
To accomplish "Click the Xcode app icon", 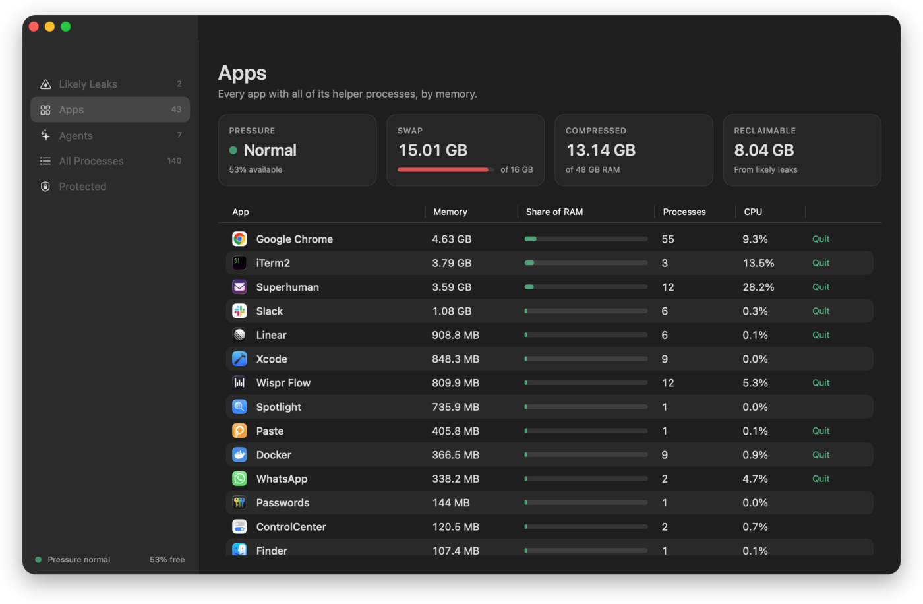I will (x=239, y=359).
